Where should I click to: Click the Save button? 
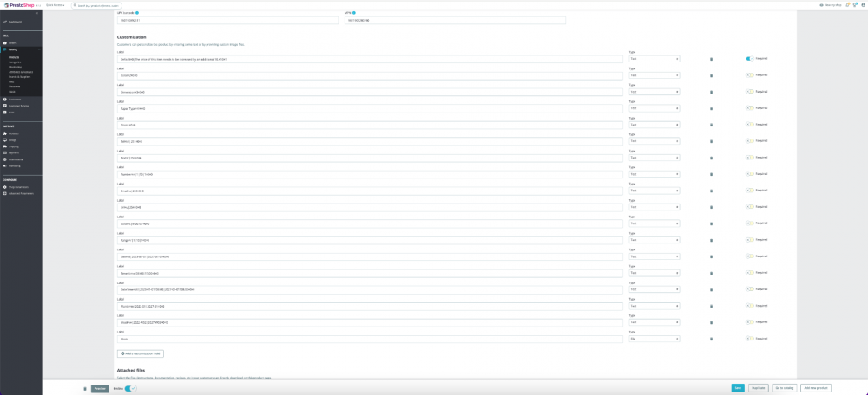737,388
